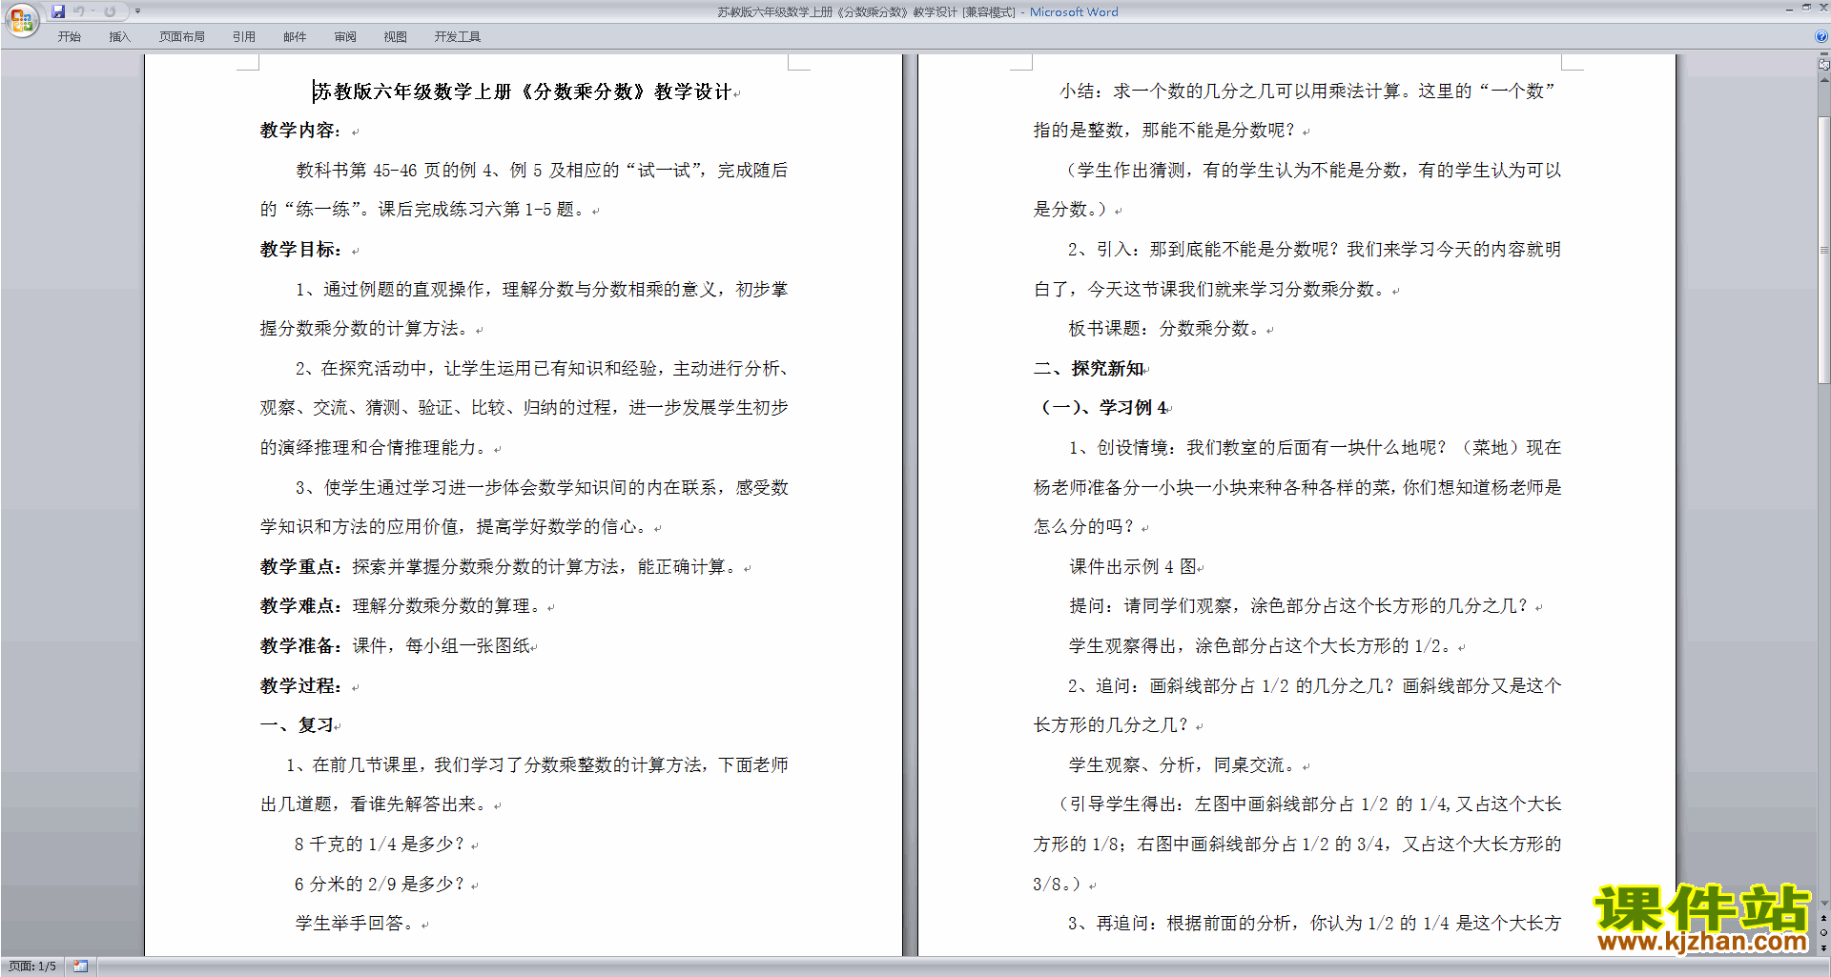The width and height of the screenshot is (1831, 977).
Task: Click the line 课件出示例 4 图
Action: coord(1133,567)
